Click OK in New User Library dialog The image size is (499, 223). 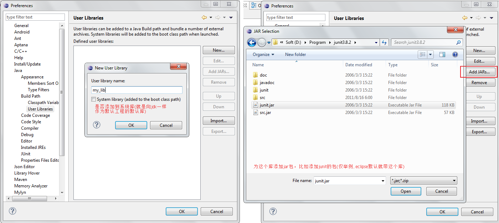coord(131,125)
